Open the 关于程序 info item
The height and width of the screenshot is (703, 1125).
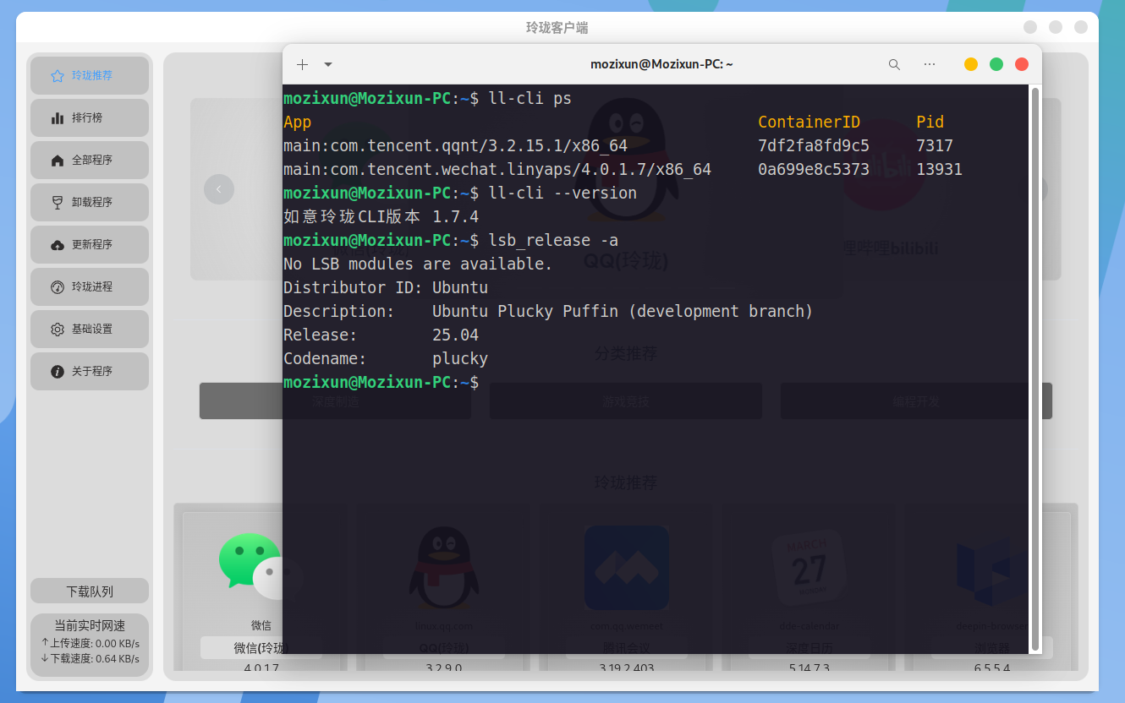[x=90, y=371]
